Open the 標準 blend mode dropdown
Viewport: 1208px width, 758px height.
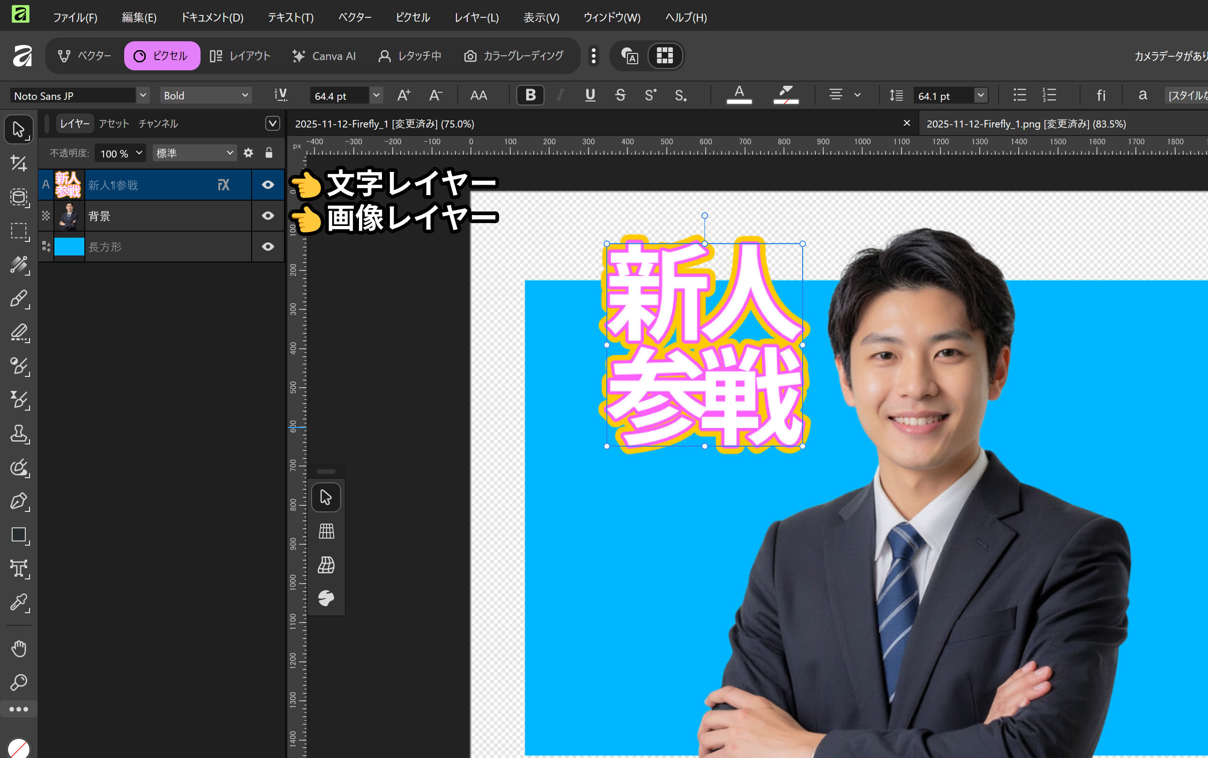click(194, 153)
